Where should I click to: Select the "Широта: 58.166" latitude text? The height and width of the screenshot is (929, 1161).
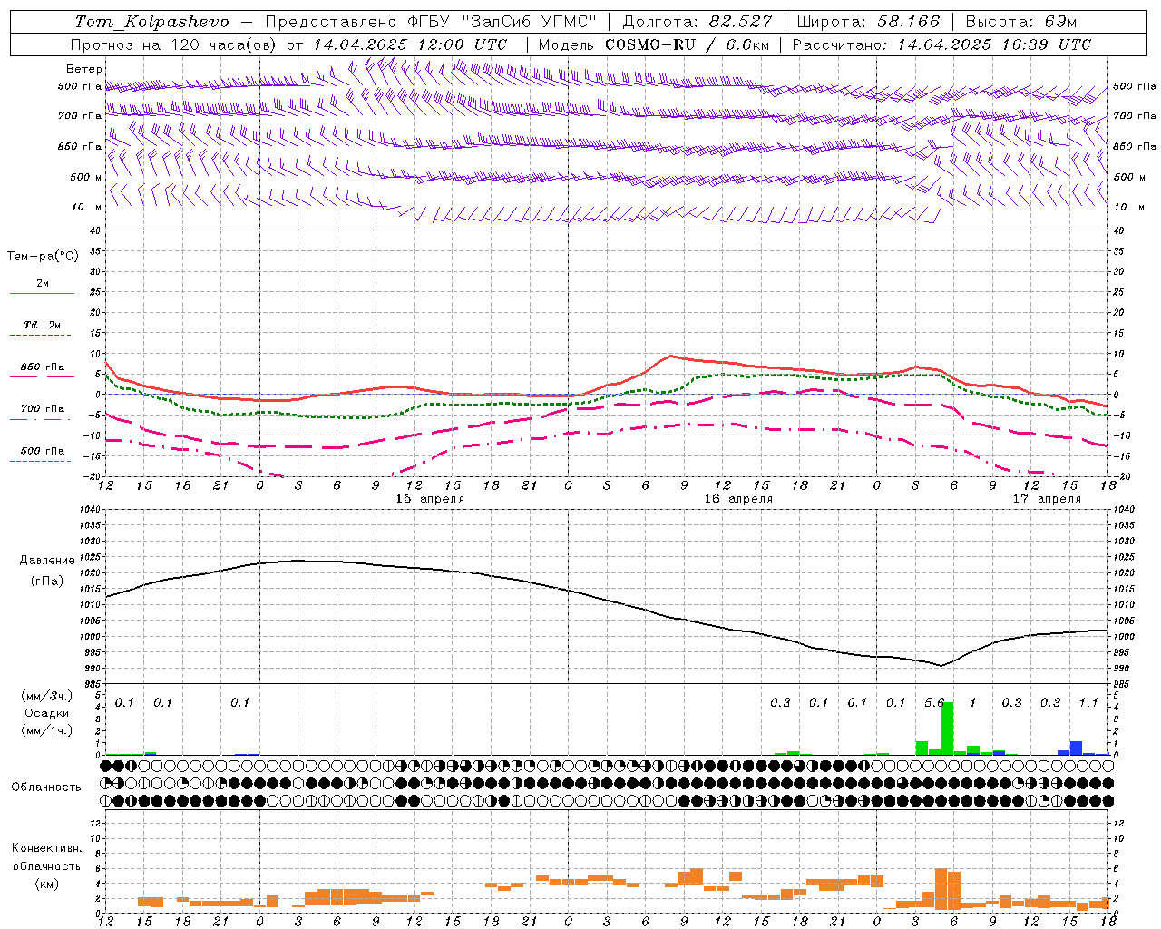870,22
